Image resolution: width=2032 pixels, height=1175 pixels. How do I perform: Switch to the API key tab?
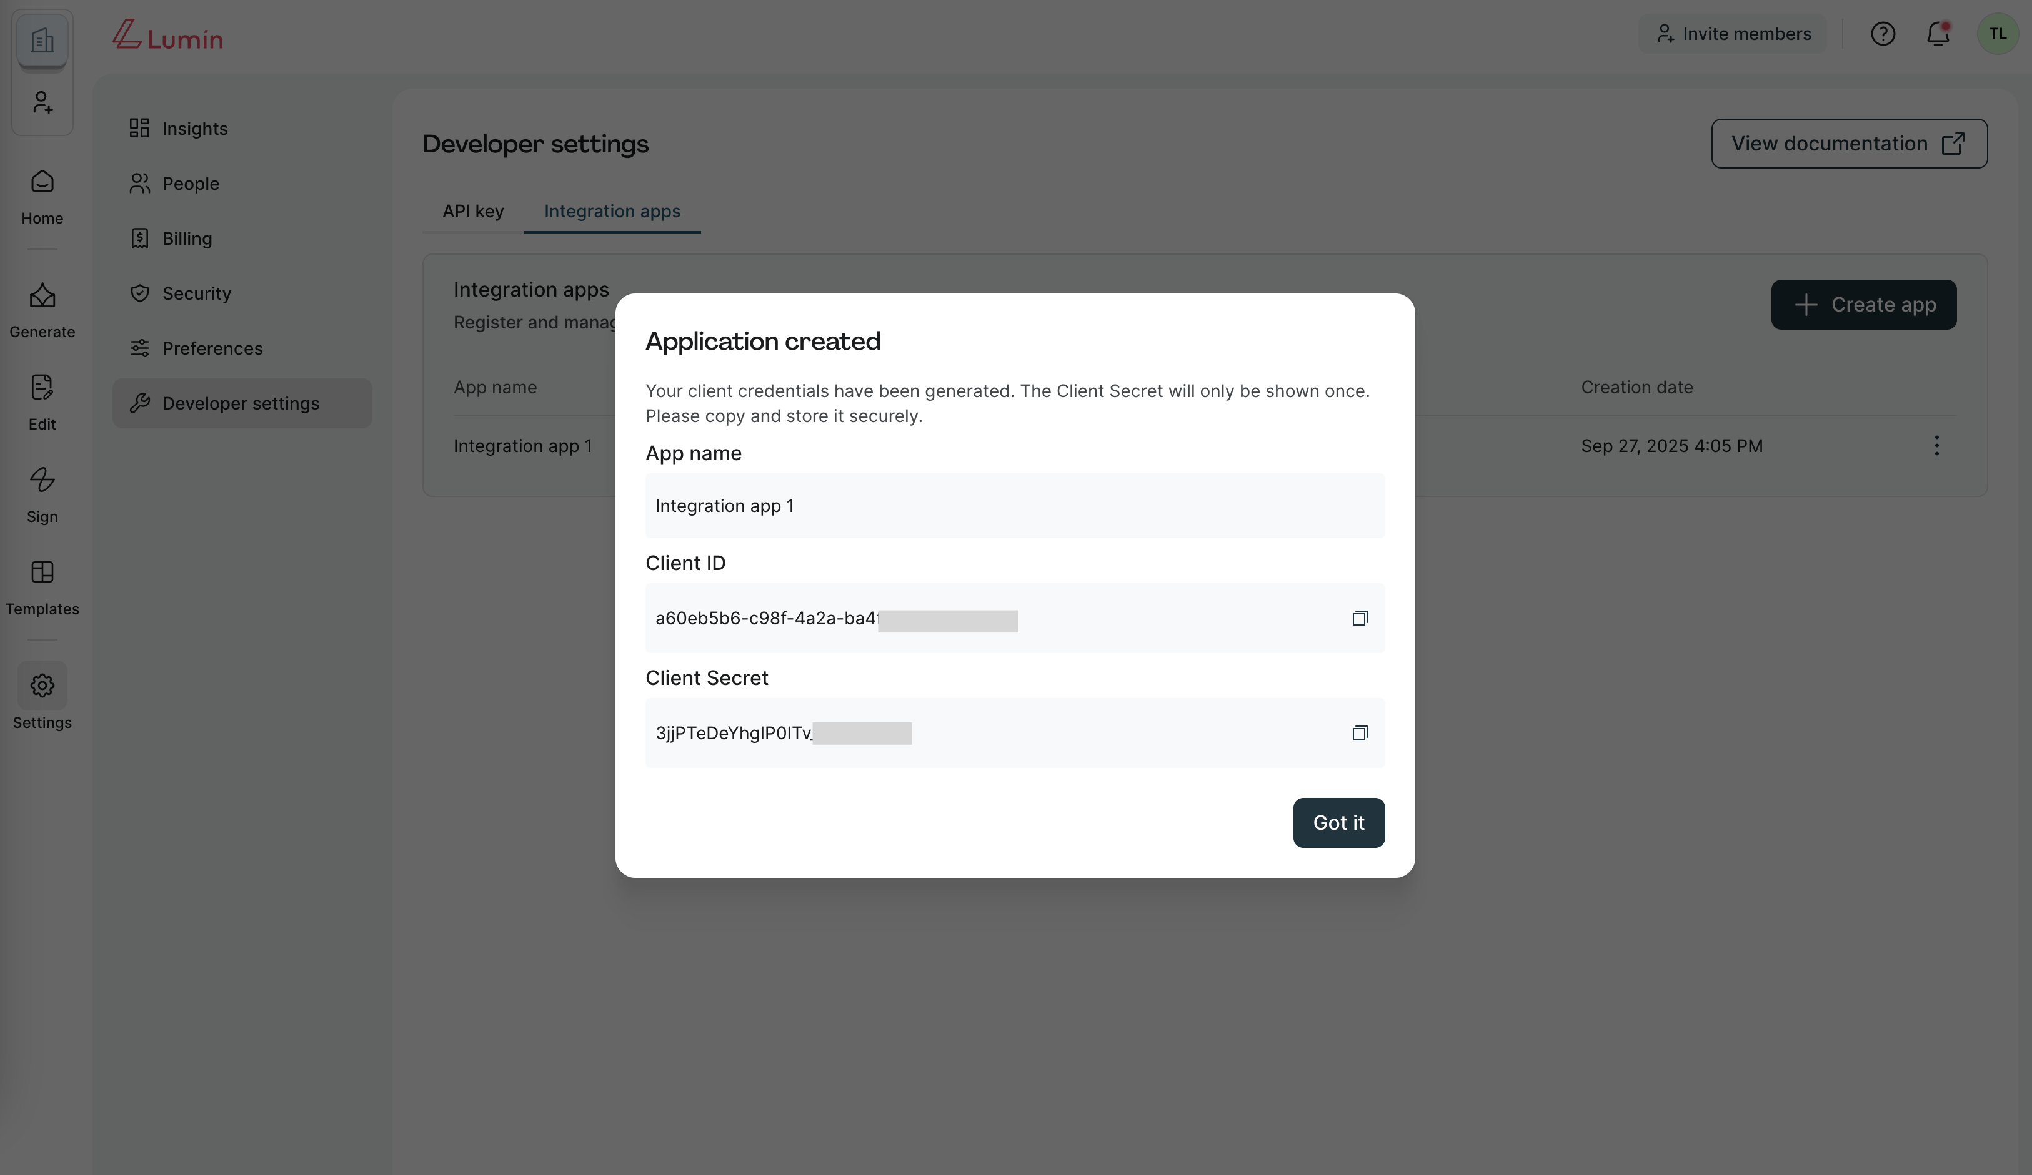coord(472,211)
